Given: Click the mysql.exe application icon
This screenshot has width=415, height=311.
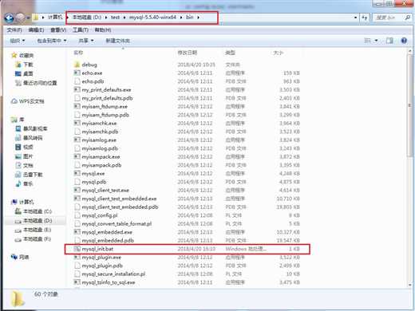Looking at the screenshot, I should pyautogui.click(x=77, y=173).
